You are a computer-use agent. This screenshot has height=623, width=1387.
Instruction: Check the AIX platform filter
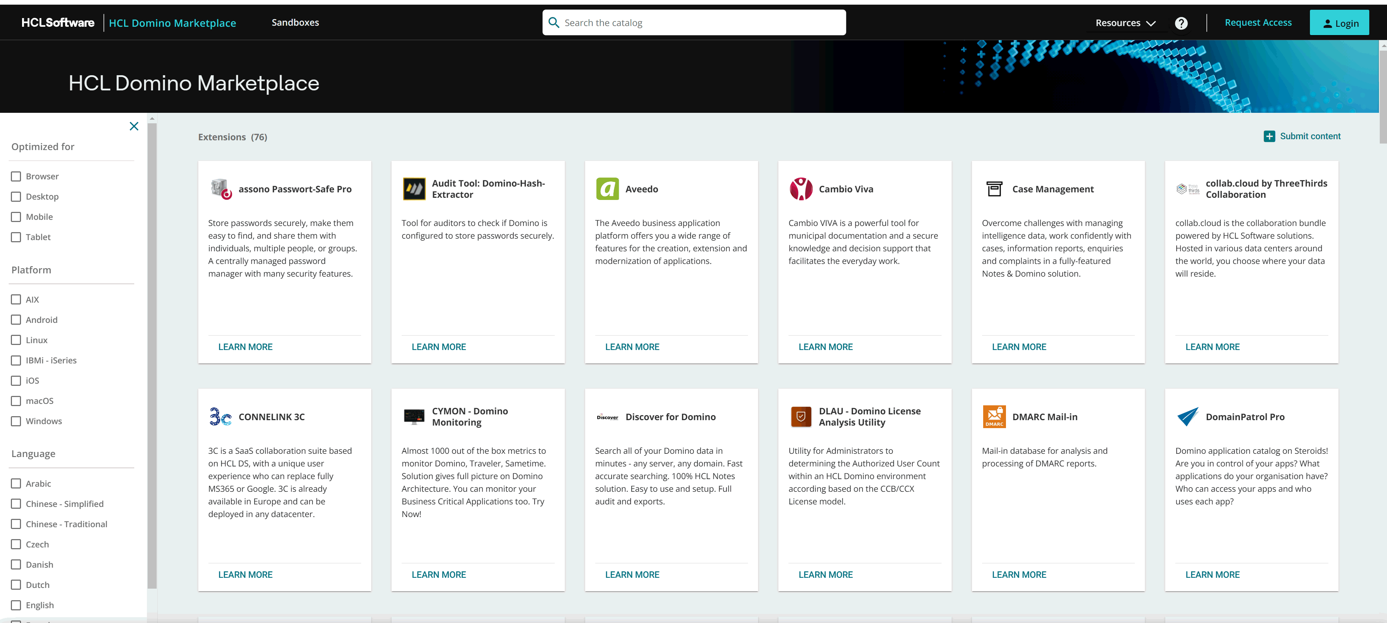coord(16,300)
